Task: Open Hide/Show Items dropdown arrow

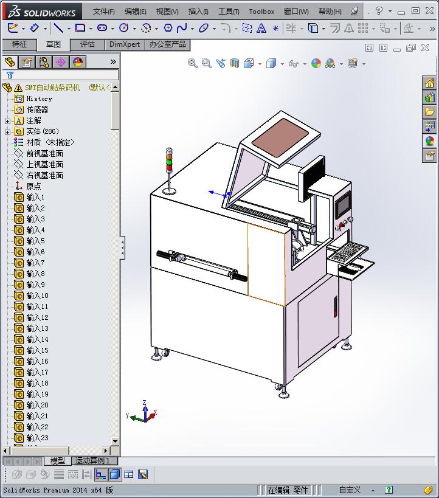Action: click(305, 64)
